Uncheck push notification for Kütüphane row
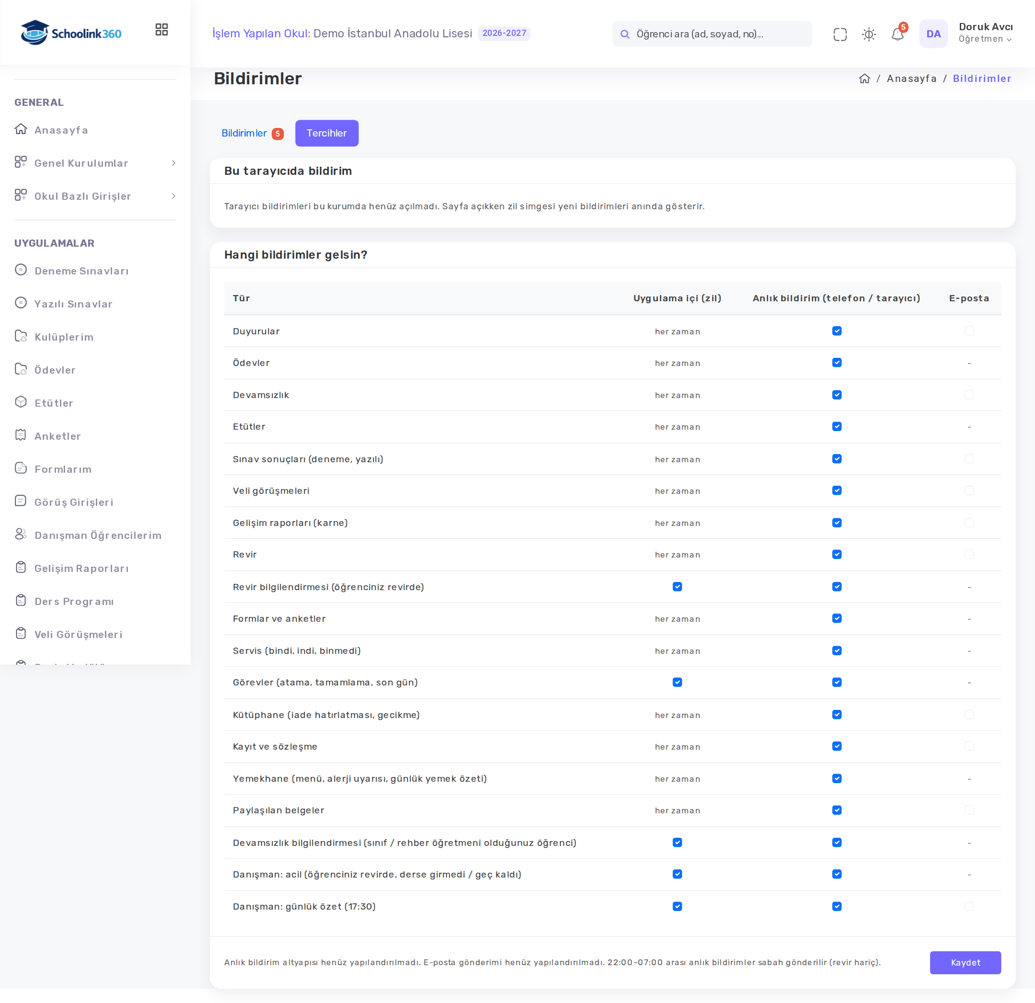The height and width of the screenshot is (1003, 1035). click(x=837, y=715)
